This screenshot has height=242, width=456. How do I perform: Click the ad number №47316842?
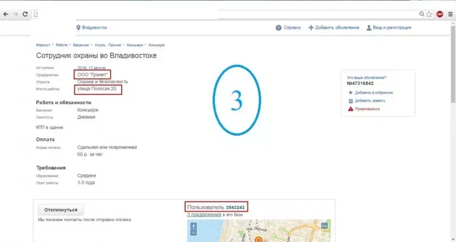pos(360,83)
